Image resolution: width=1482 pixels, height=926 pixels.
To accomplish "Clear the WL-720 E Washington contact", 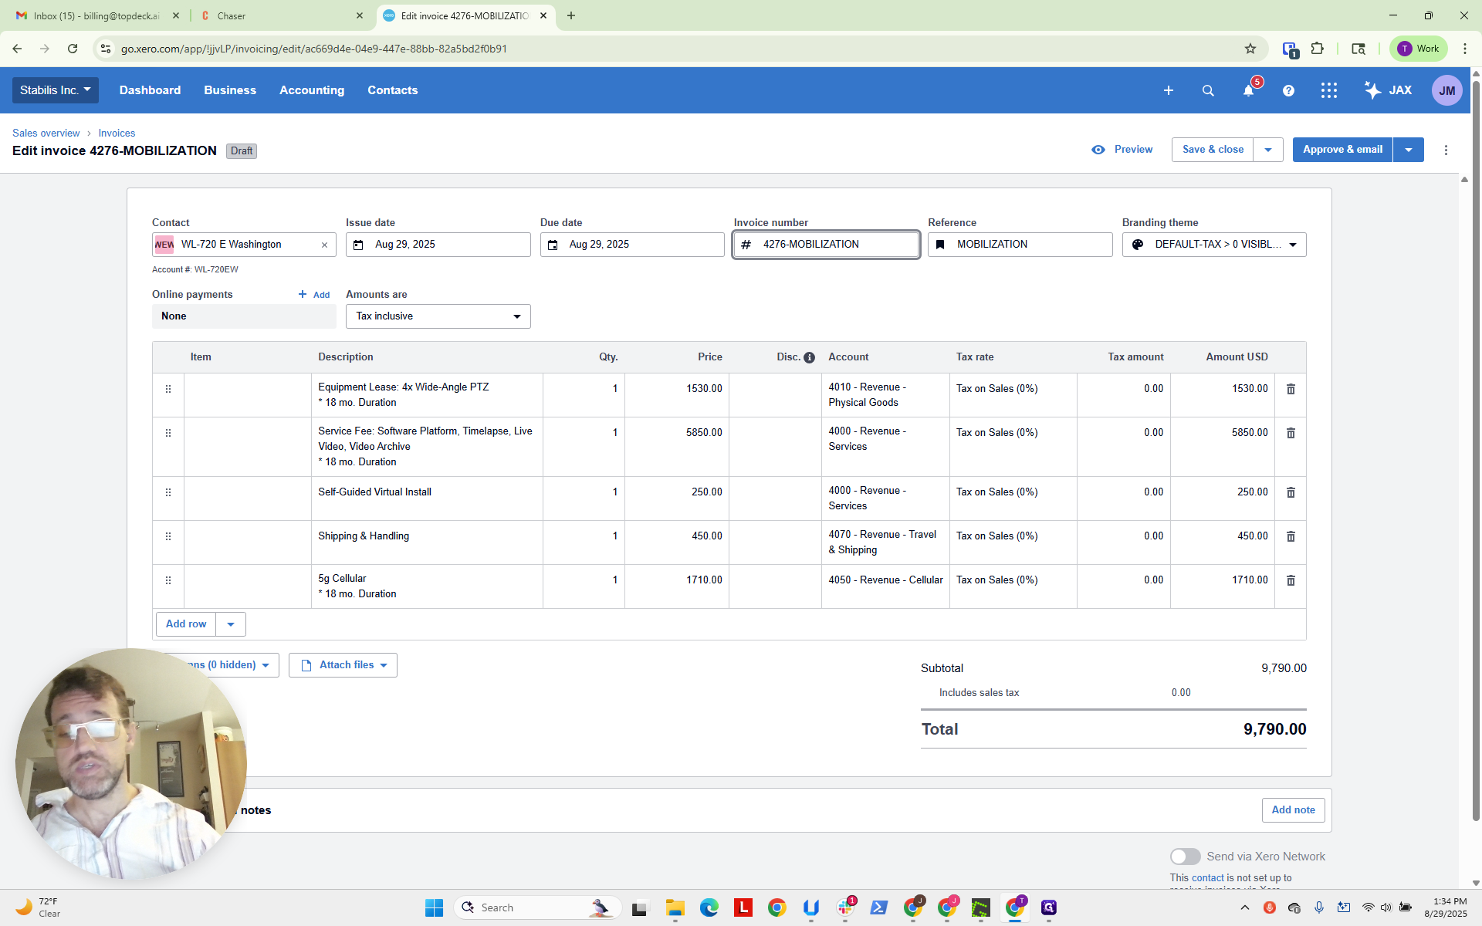I will point(324,245).
